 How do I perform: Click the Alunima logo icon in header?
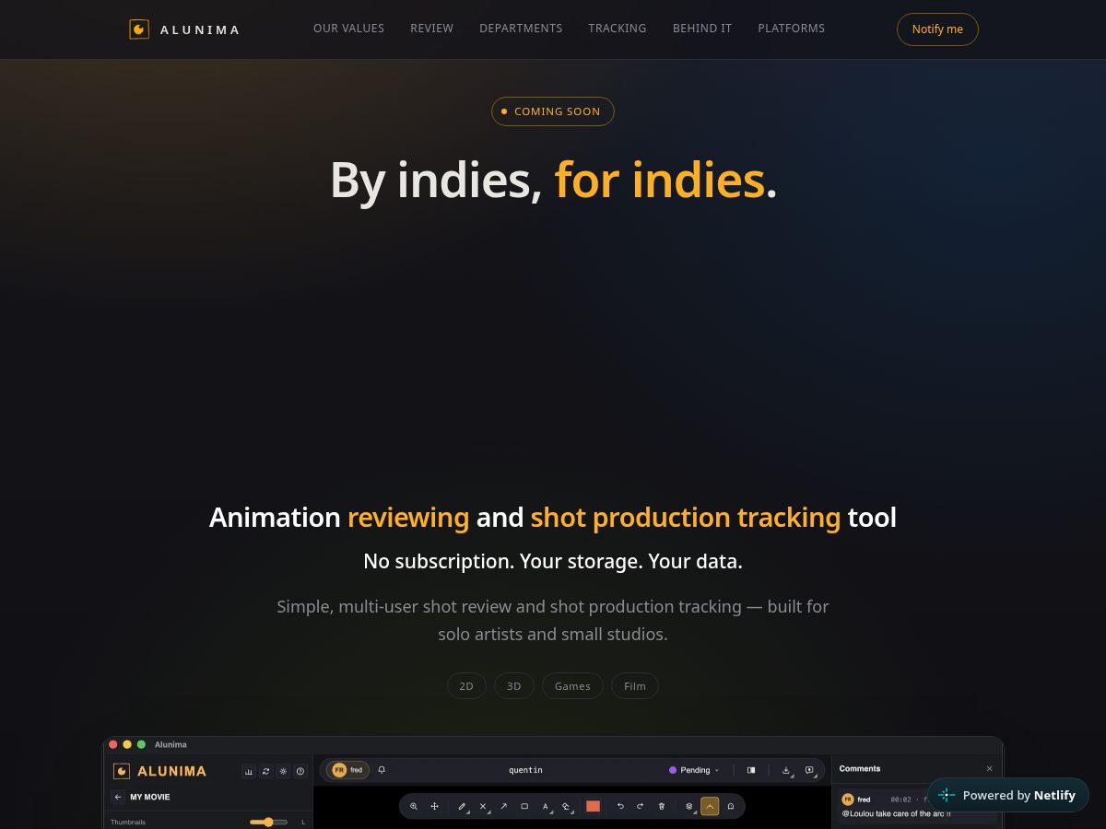coord(139,29)
